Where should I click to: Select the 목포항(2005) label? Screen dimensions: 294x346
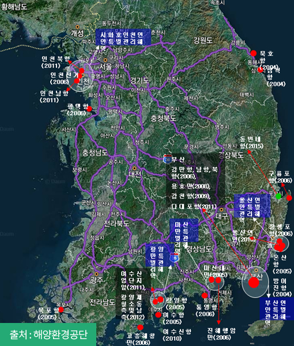[x=48, y=313]
